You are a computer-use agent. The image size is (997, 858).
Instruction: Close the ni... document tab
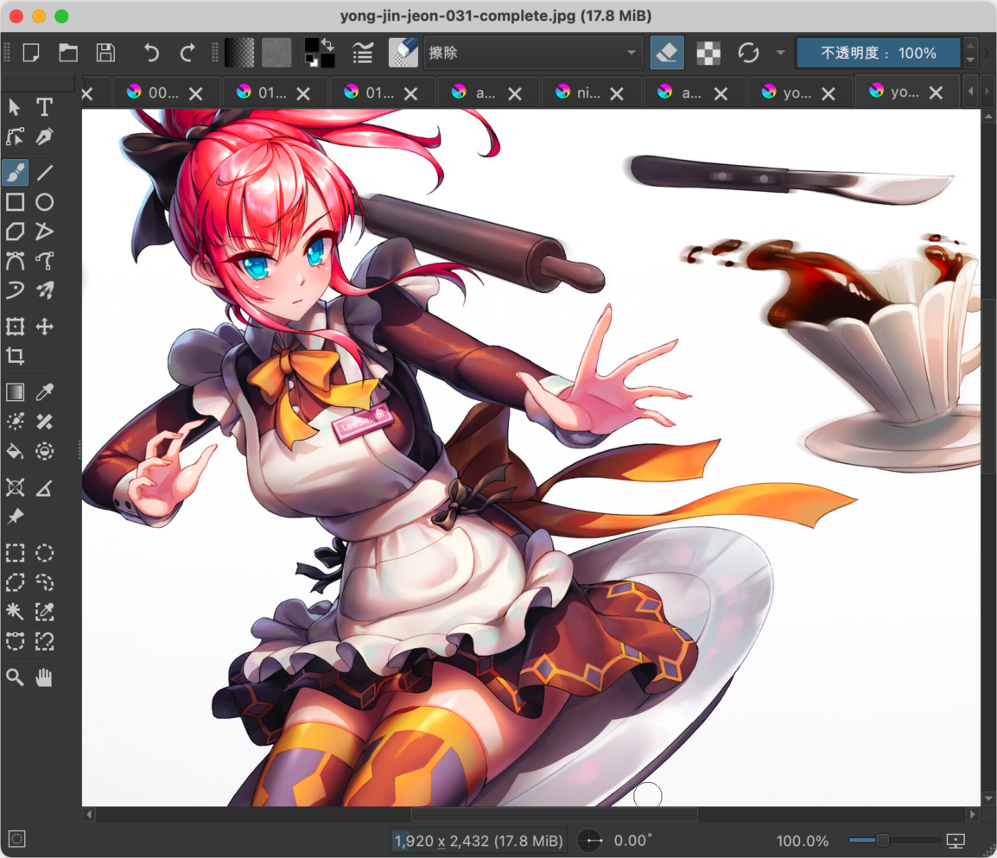(617, 93)
